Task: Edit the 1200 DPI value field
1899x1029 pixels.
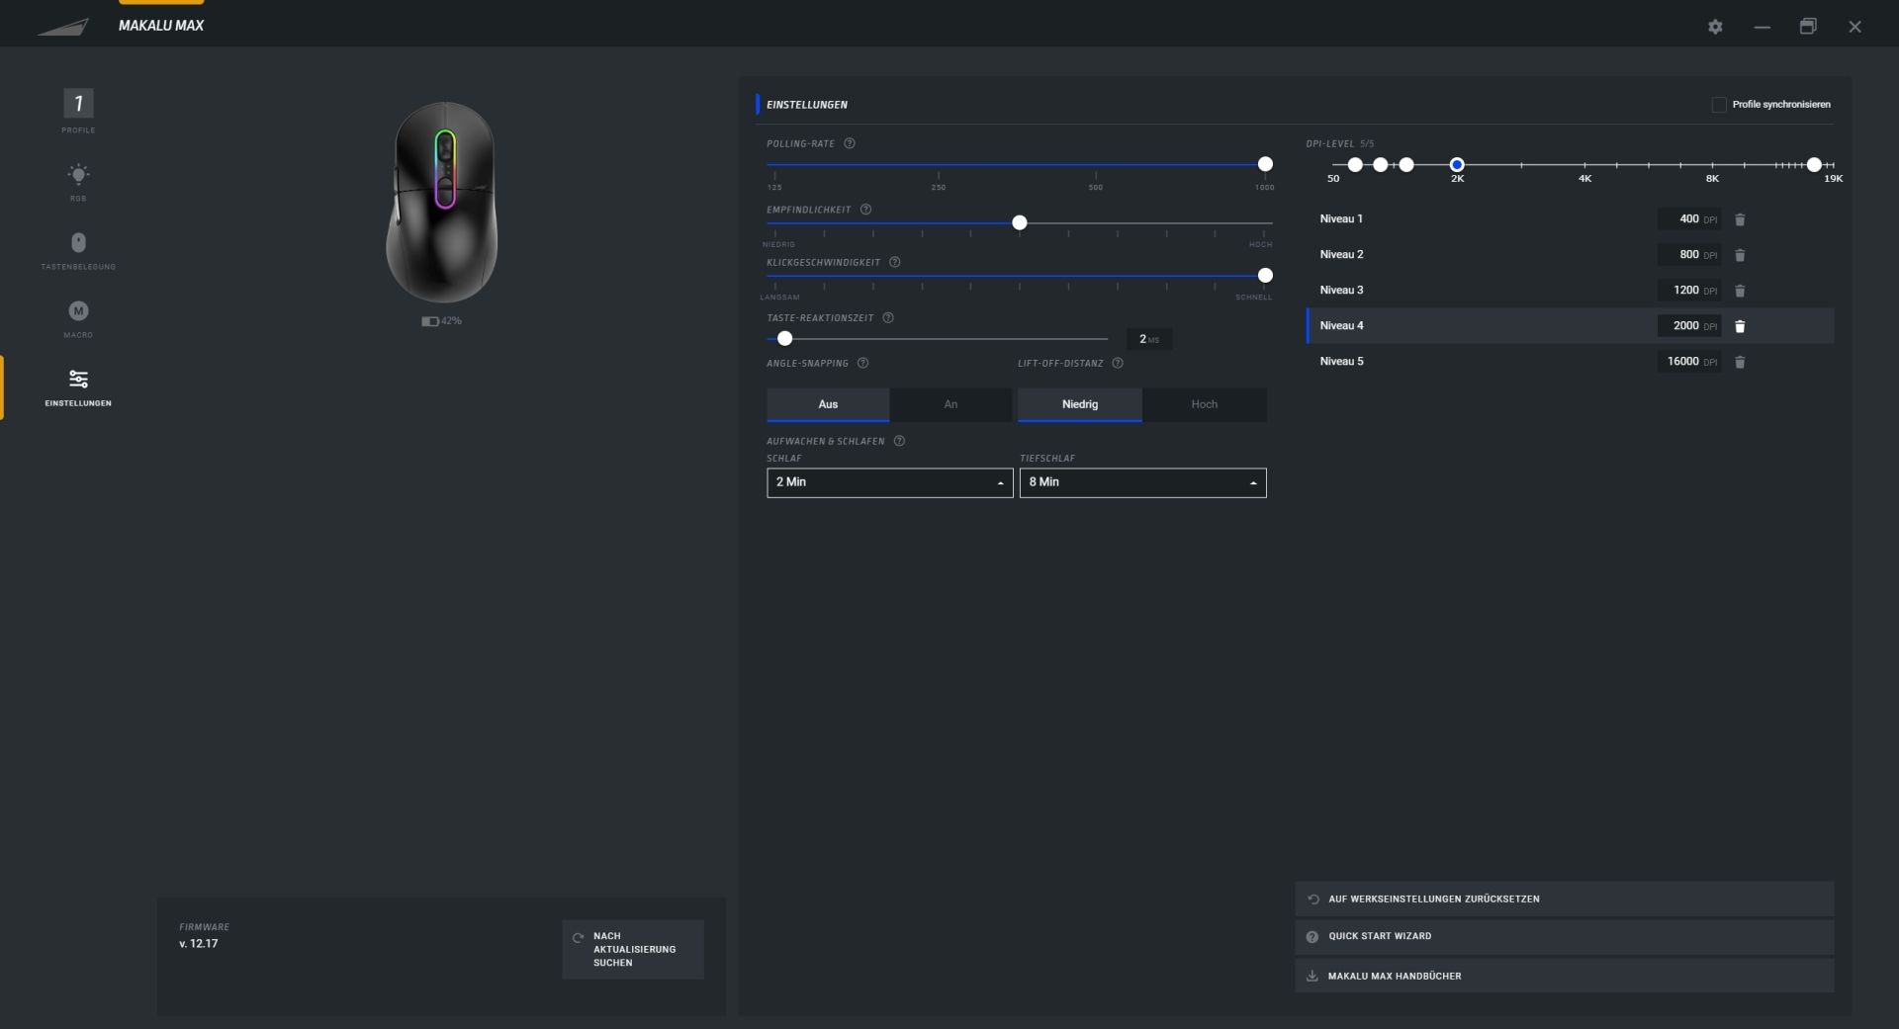Action: click(1689, 291)
